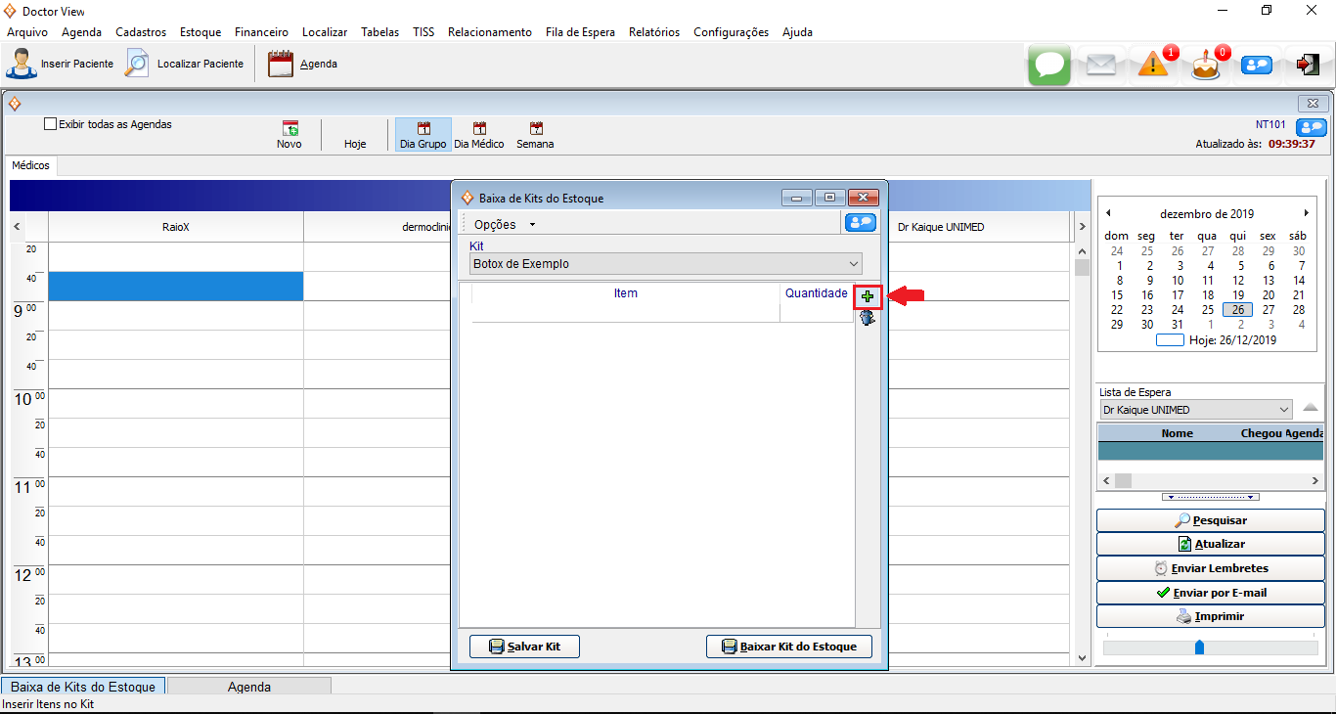This screenshot has height=714, width=1336.
Task: Expand the Lista de Espera doctor dropdown
Action: (1283, 410)
